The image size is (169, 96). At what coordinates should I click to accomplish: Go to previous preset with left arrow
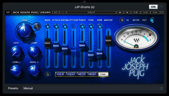(120, 12)
